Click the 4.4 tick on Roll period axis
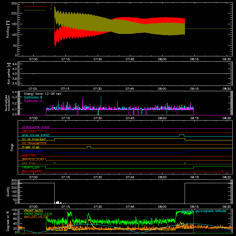 click(14, 64)
